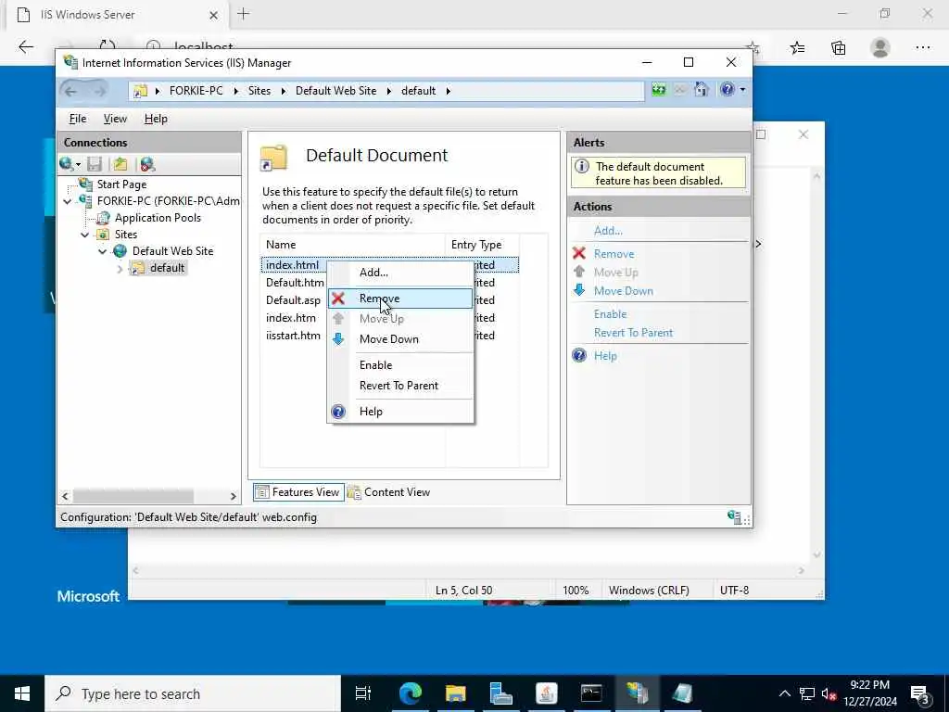The image size is (949, 712).
Task: Collapse the Sites tree node
Action: pos(84,235)
